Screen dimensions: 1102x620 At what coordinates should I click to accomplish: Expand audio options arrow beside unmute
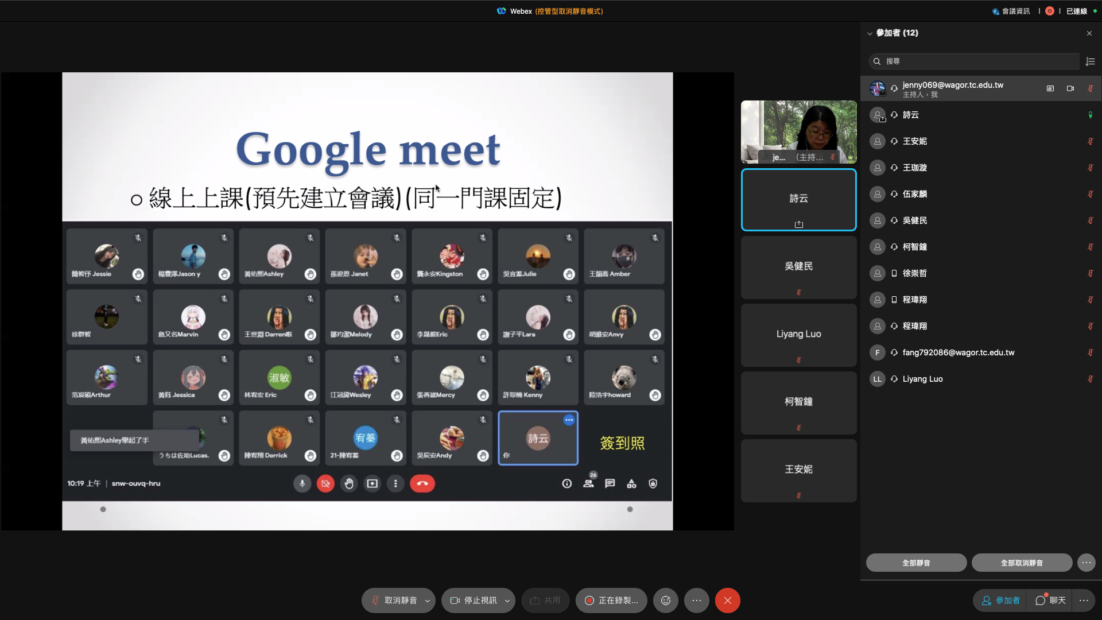pos(427,600)
